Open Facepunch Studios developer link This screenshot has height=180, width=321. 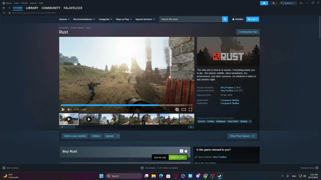click(x=230, y=100)
